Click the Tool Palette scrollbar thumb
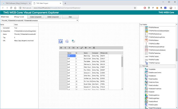 point(177,55)
